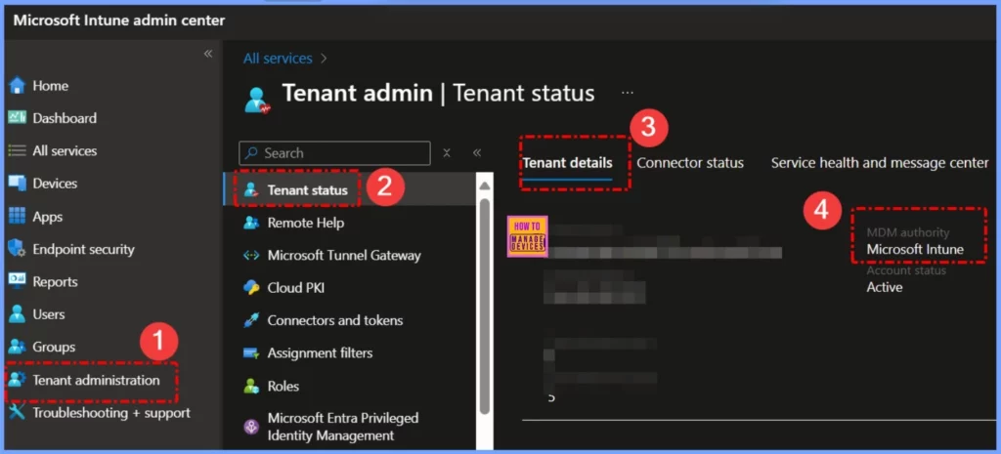The image size is (1001, 454).
Task: Open Service health and message center tab
Action: click(x=880, y=163)
